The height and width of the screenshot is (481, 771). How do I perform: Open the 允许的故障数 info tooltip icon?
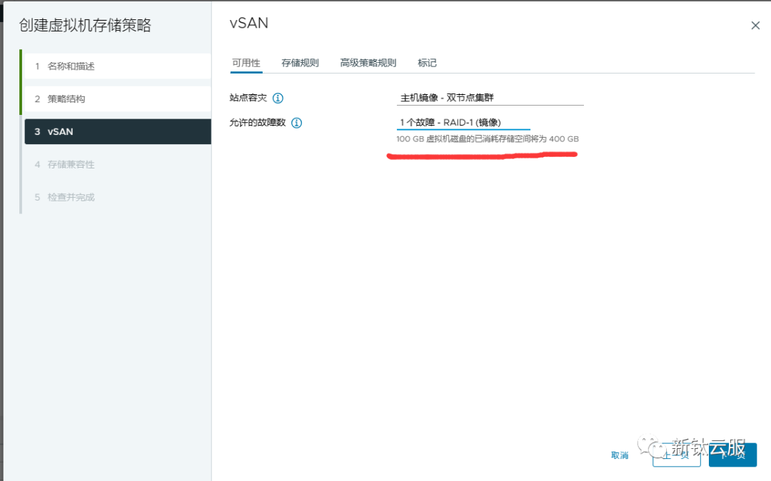(298, 123)
